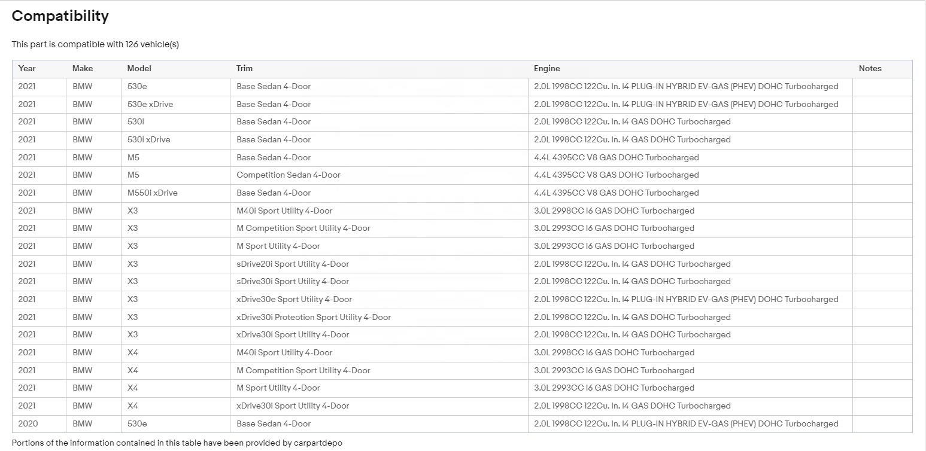
Task: Click the X4 row's "M Sport Utility 4-Door" trim
Action: [x=278, y=388]
